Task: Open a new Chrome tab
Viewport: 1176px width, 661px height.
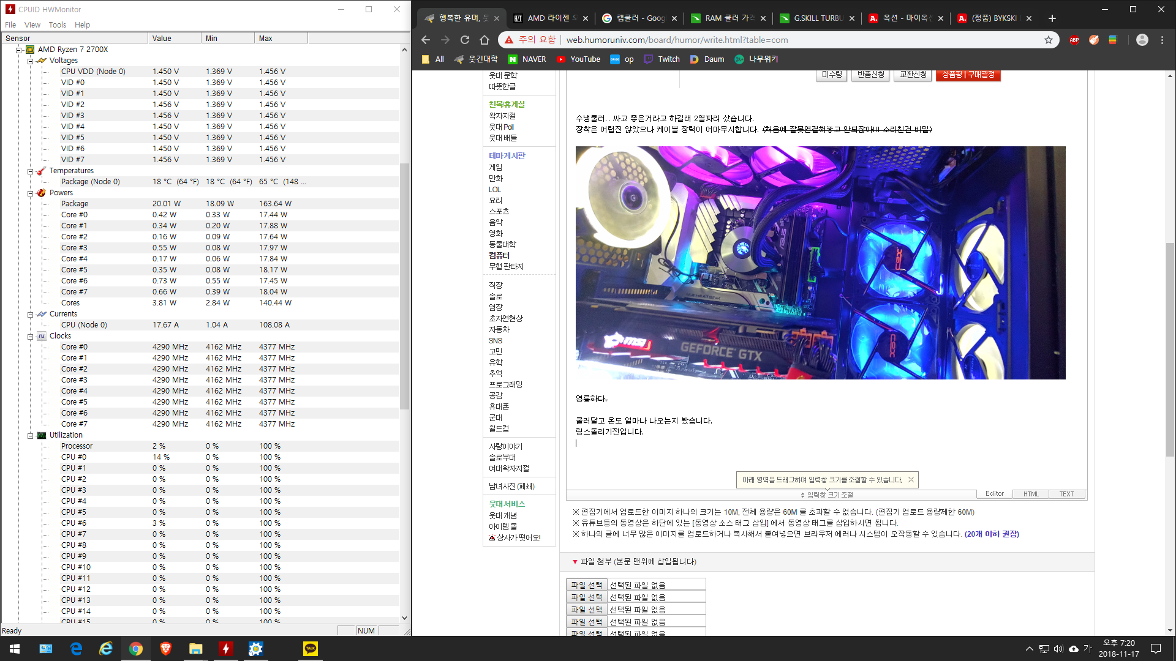Action: pos(1052,18)
